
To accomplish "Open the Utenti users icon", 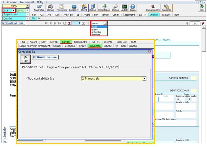I will pos(84,8).
